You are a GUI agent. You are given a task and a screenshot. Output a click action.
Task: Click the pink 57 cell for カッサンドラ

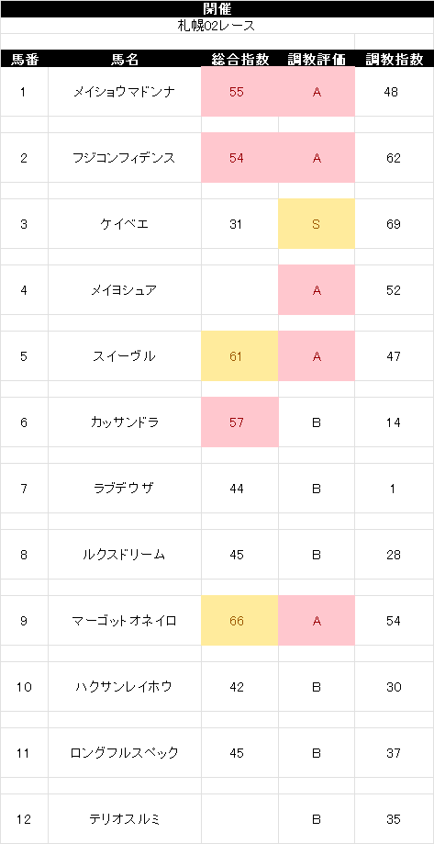tap(239, 422)
